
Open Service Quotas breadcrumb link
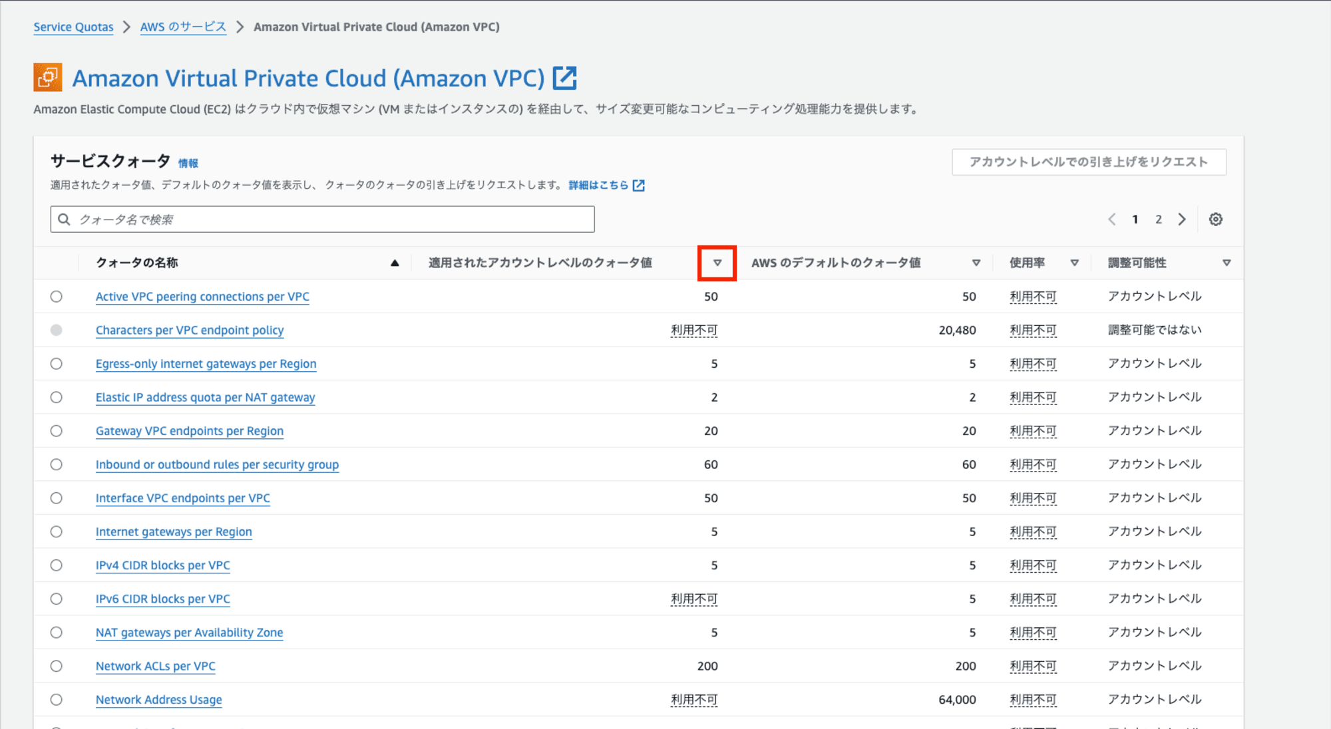73,27
